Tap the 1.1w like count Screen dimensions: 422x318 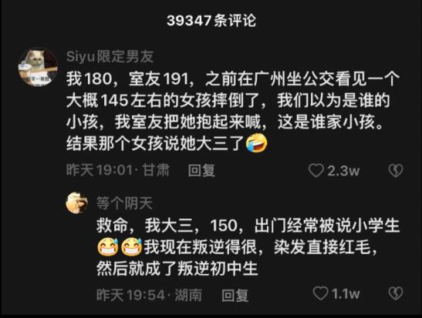[346, 293]
